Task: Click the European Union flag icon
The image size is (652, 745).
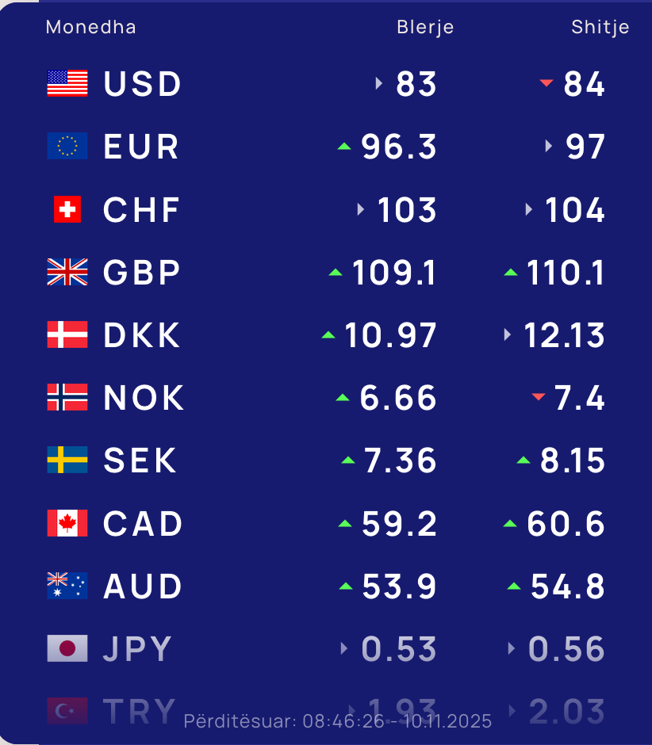Action: click(x=67, y=147)
